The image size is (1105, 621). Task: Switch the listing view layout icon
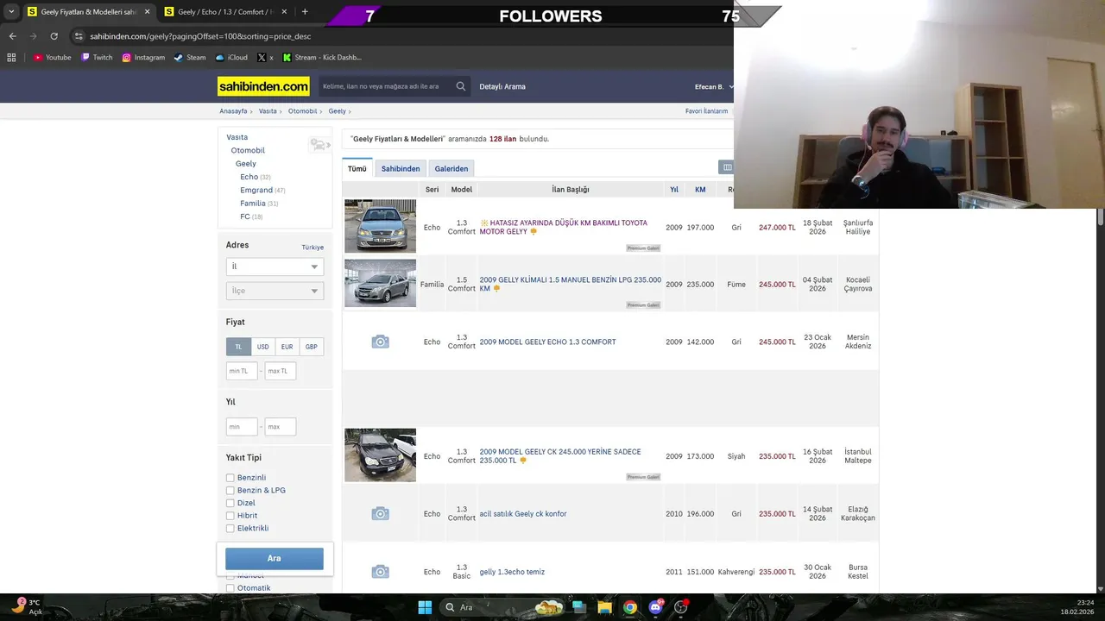tap(727, 167)
